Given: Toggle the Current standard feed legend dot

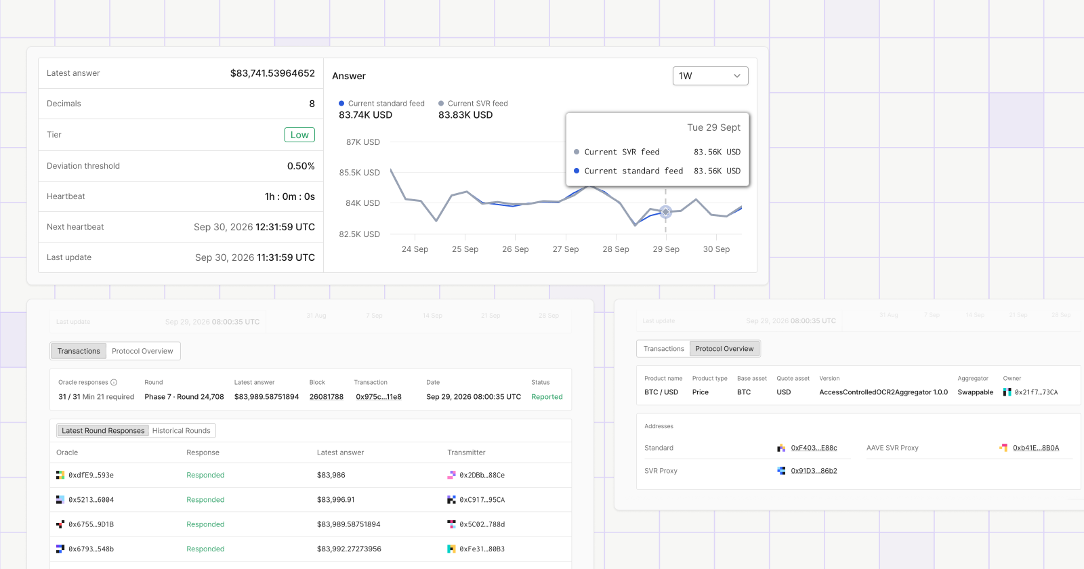Looking at the screenshot, I should click(x=341, y=104).
